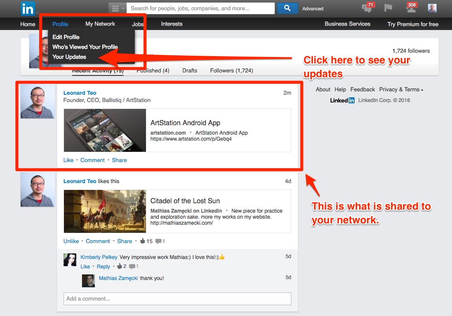Focus the people and jobs search field
The width and height of the screenshot is (452, 316).
coord(200,8)
